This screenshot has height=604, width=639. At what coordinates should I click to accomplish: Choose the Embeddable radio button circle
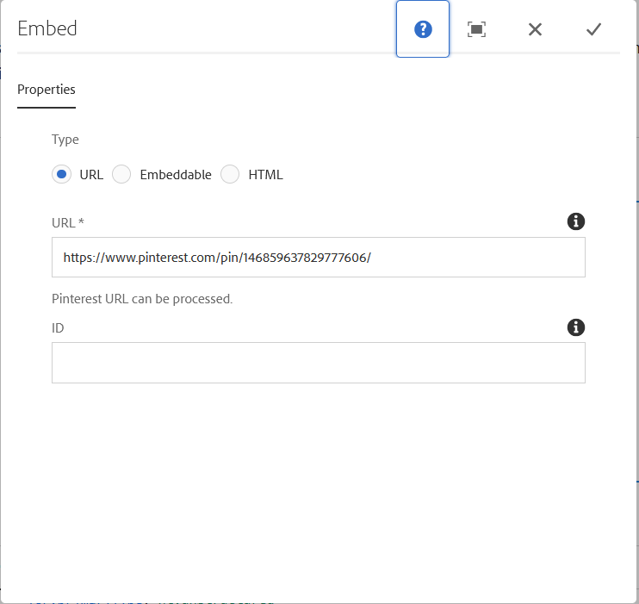[x=121, y=174]
